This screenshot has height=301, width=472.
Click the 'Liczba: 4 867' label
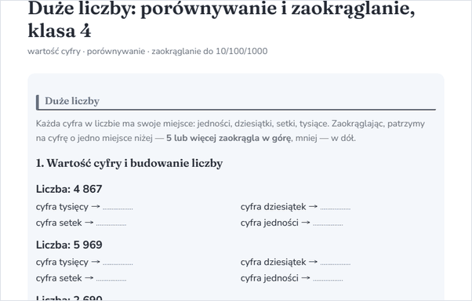69,189
